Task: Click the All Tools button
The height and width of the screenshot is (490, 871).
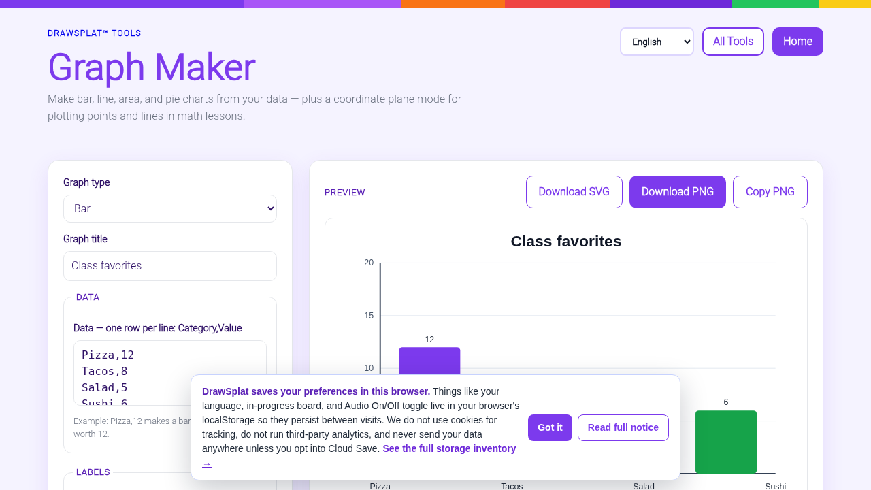Action: tap(733, 42)
